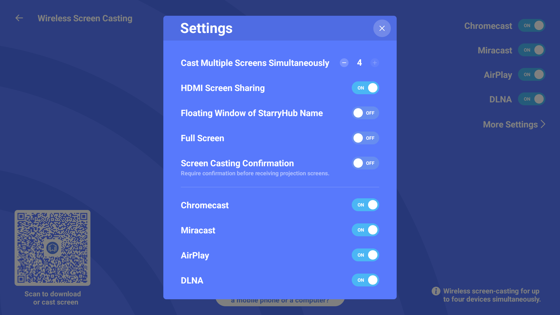Enable the Full Screen toggle
The image size is (560, 315).
365,138
